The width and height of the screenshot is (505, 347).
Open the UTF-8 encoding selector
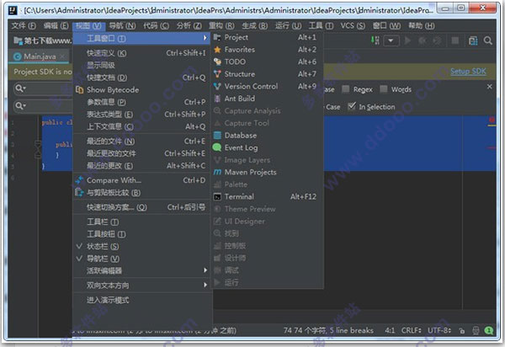pos(439,330)
